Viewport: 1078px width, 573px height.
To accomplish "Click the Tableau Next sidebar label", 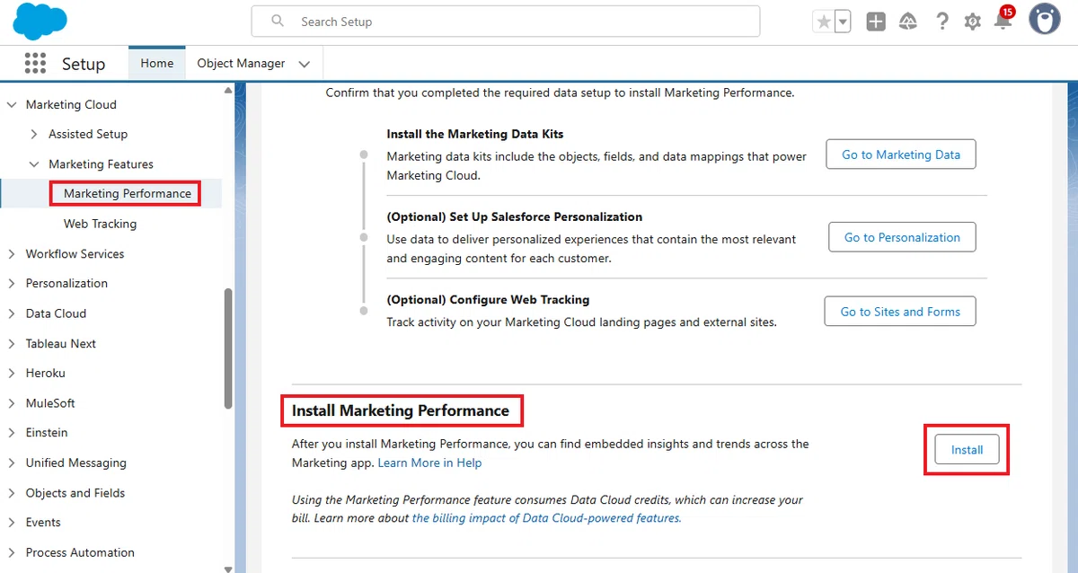I will coord(61,344).
